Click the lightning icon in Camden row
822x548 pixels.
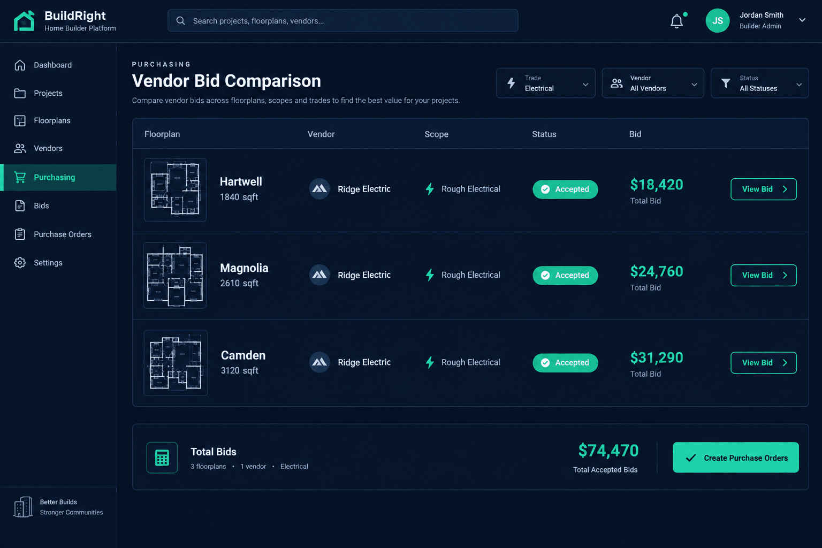click(x=430, y=362)
